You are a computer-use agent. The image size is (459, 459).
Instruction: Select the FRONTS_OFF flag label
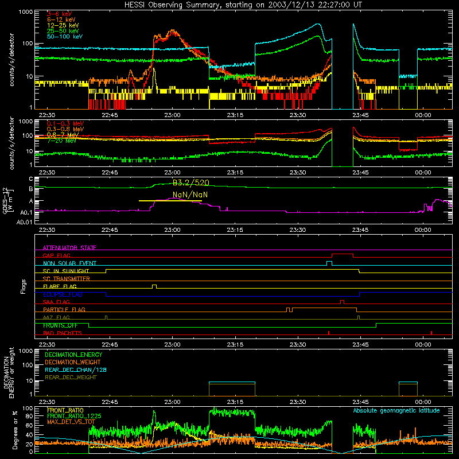pos(60,325)
